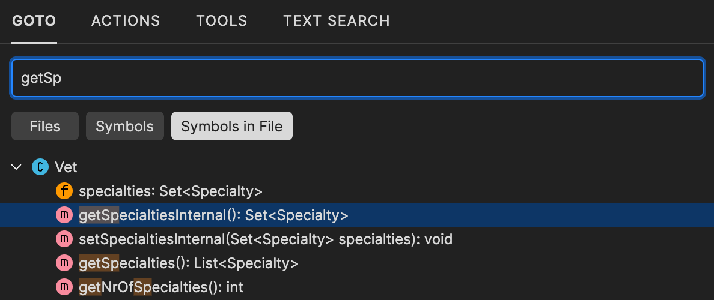The height and width of the screenshot is (300, 714).
Task: Select the Vet class entry
Action: click(x=66, y=167)
